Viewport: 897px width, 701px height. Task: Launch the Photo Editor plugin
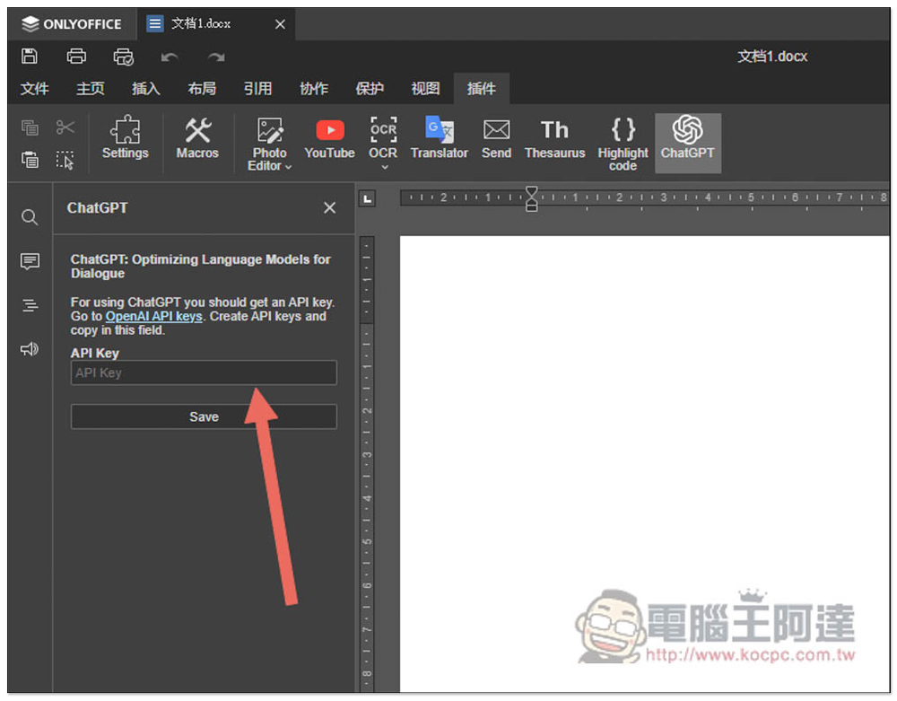269,144
